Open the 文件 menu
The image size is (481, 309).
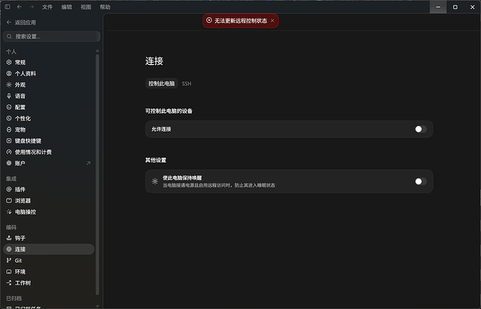pos(47,7)
